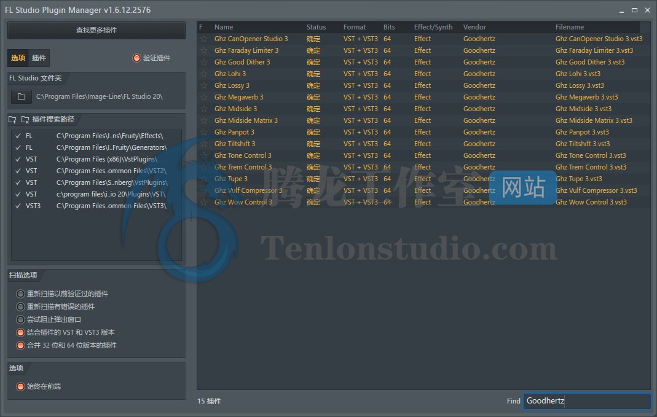657x417 pixels.
Task: Sort plugins by the Status column
Action: (x=316, y=27)
